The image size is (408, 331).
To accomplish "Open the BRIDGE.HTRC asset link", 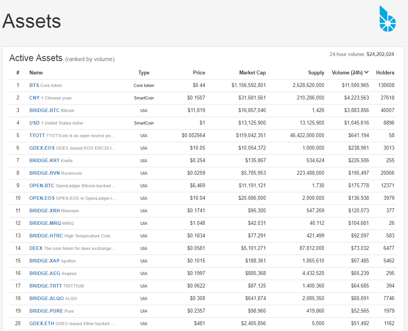I will pos(46,235).
